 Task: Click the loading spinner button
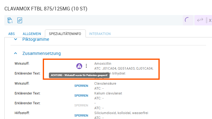188,20
